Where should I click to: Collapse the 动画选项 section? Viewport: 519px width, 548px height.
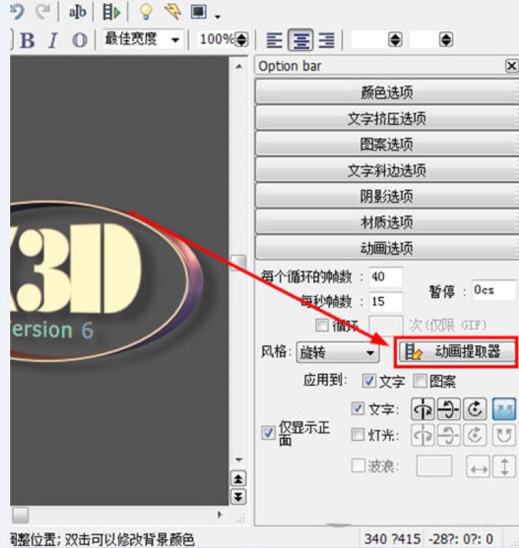click(387, 248)
